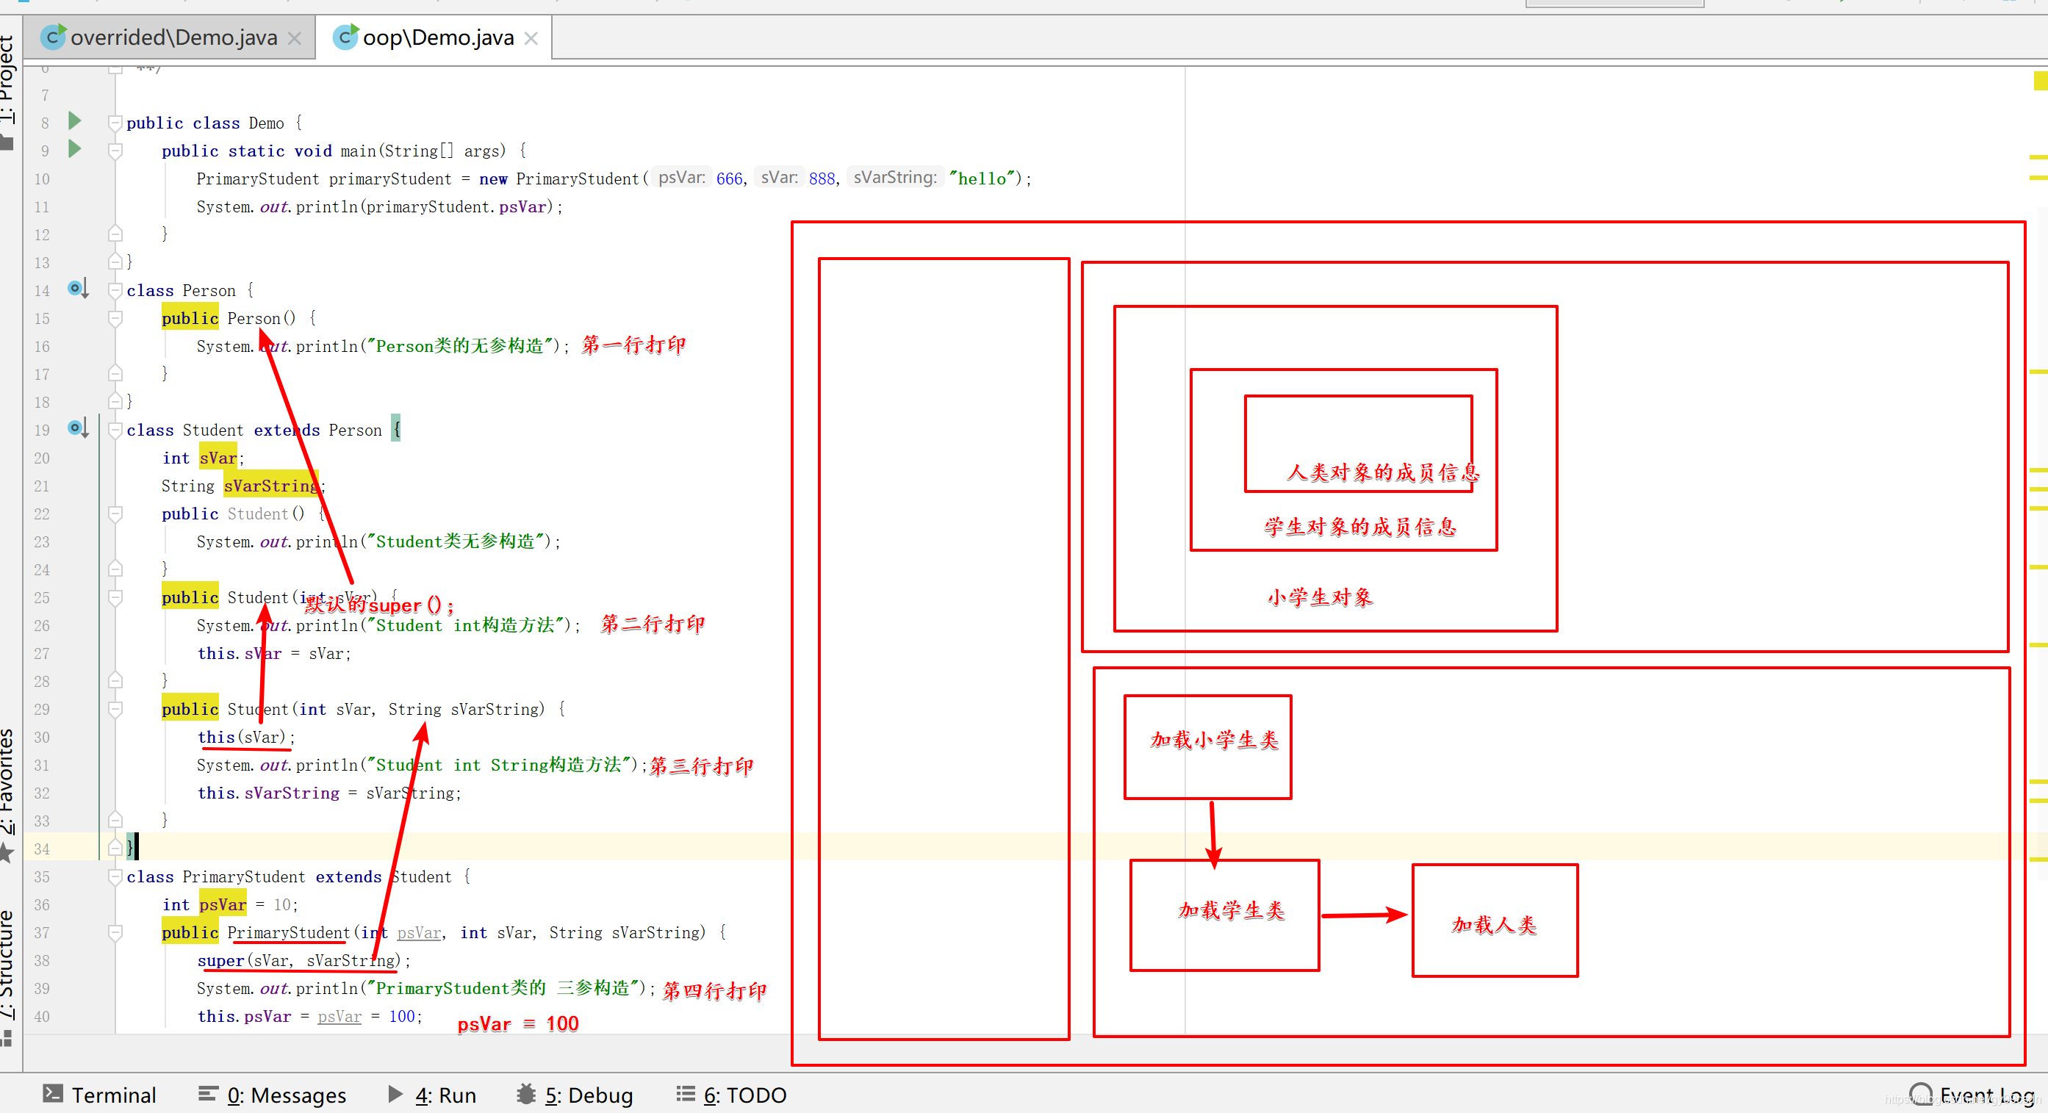Open the Debug tool window
Viewport: 2048px width, 1113px height.
click(x=575, y=1095)
